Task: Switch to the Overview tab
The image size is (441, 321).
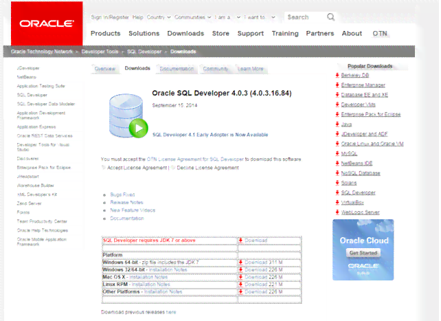Action: (105, 69)
